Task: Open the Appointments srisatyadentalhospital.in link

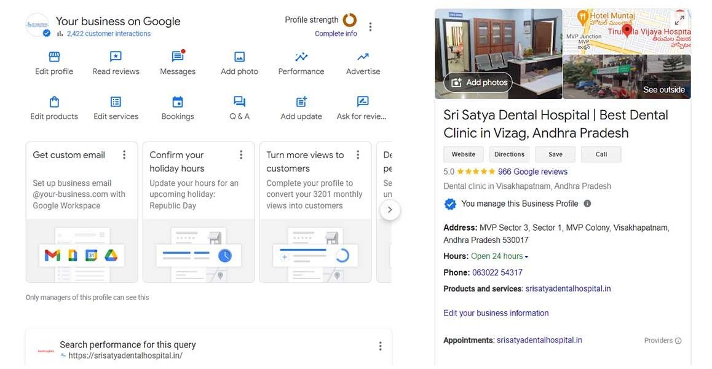Action: [539, 340]
